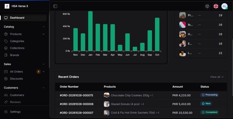Expand the Products submenu chevron
Image resolution: width=233 pixels, height=119 pixels.
click(43, 34)
